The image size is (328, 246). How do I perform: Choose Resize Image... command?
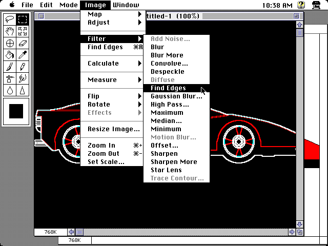pyautogui.click(x=113, y=129)
